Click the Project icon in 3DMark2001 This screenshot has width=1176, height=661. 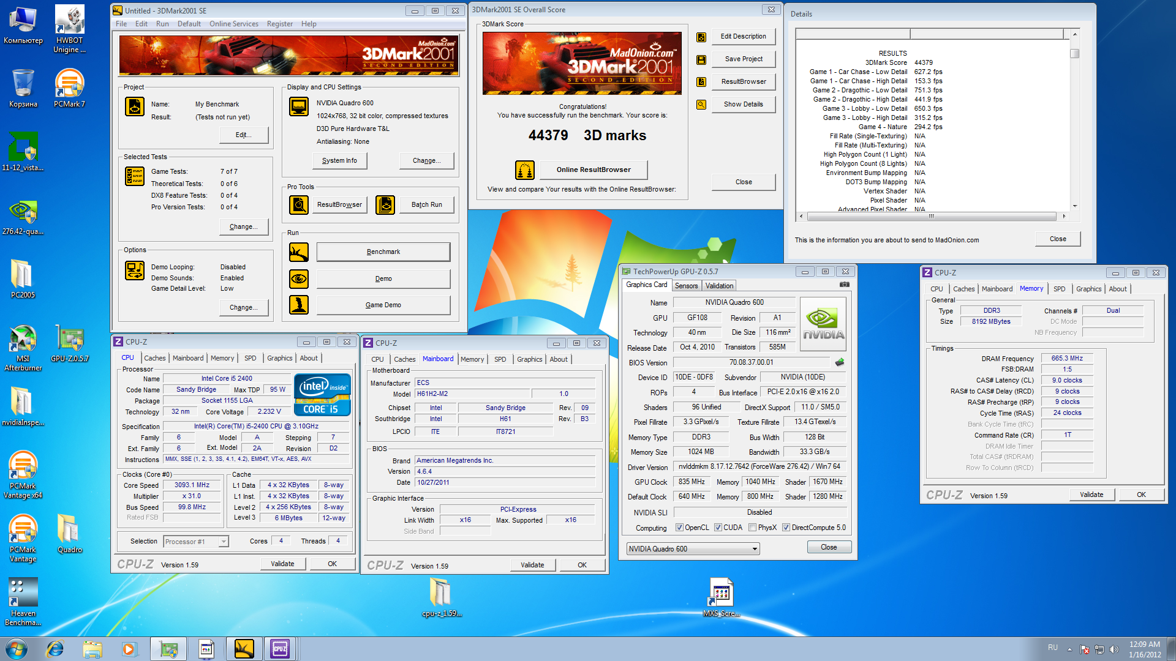pyautogui.click(x=135, y=106)
